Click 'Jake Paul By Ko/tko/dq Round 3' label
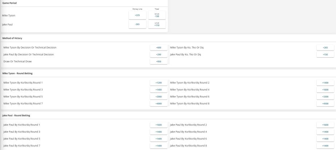 (22, 132)
